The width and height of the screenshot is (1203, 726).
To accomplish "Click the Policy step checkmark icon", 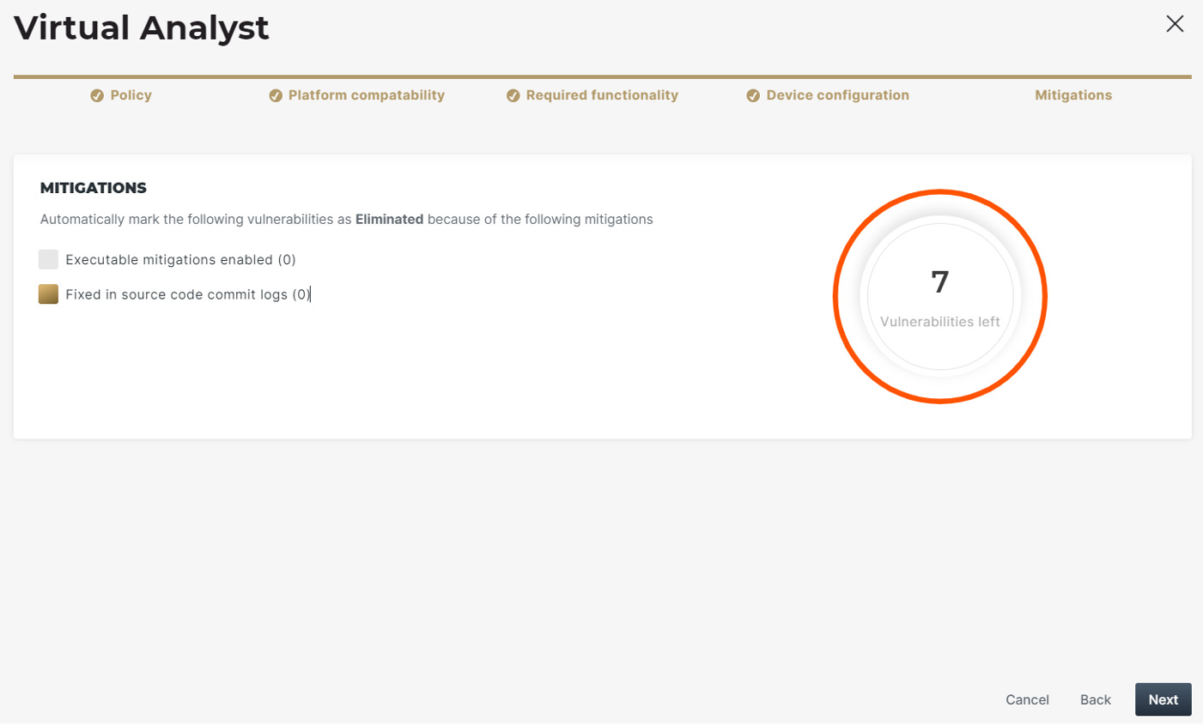I will [x=97, y=95].
